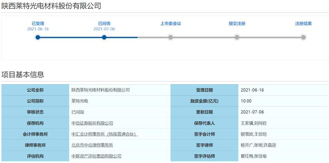Click the 审核状态 header cell
Viewport: 329px width, 163px height.
click(35, 112)
